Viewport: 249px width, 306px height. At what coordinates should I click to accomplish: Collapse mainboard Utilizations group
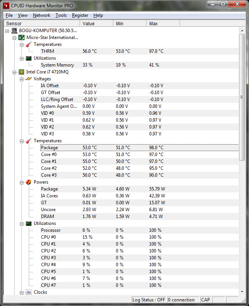tap(22, 59)
